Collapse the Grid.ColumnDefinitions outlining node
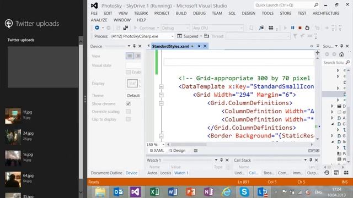 click(161, 103)
